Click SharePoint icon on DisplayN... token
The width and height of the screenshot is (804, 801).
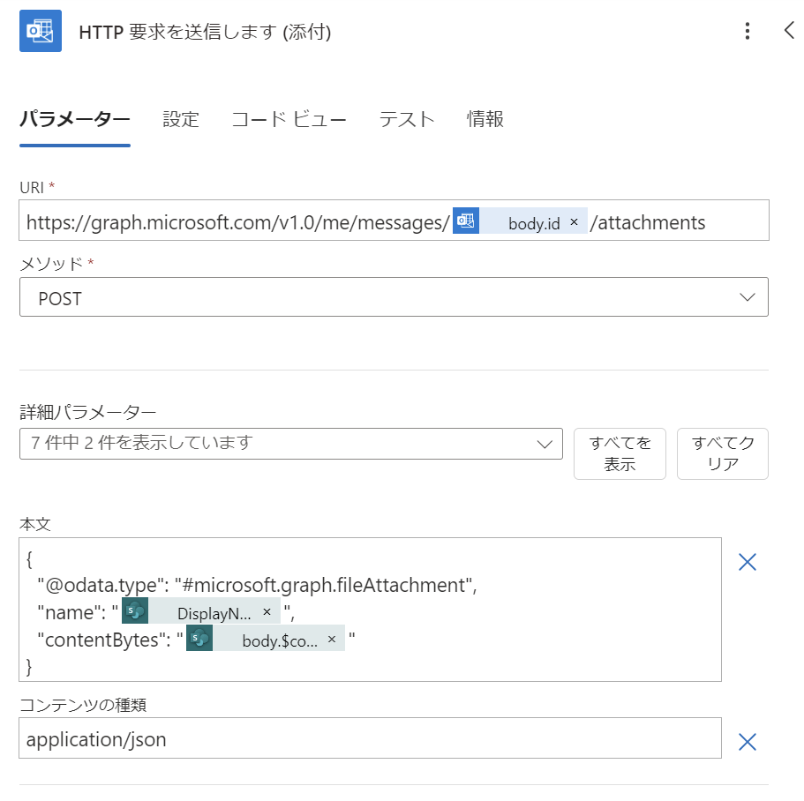[135, 610]
